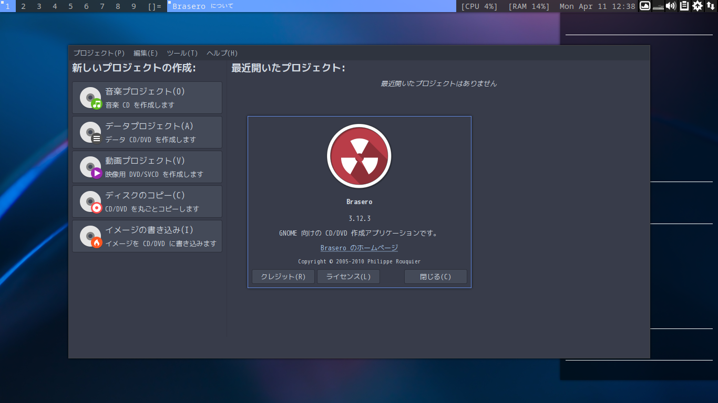Open the ツール(T) menu

182,53
